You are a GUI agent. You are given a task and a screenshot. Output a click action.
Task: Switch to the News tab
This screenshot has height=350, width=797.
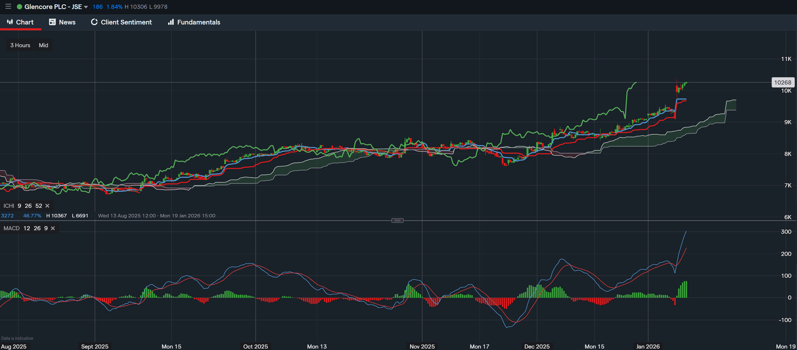tap(67, 22)
